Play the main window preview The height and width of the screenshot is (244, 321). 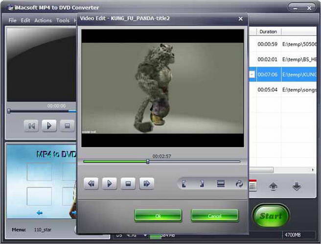(x=49, y=126)
